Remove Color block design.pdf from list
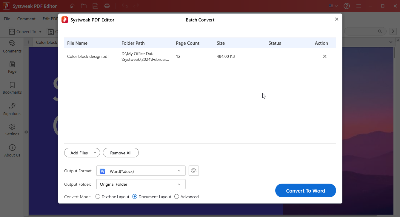 (x=324, y=56)
